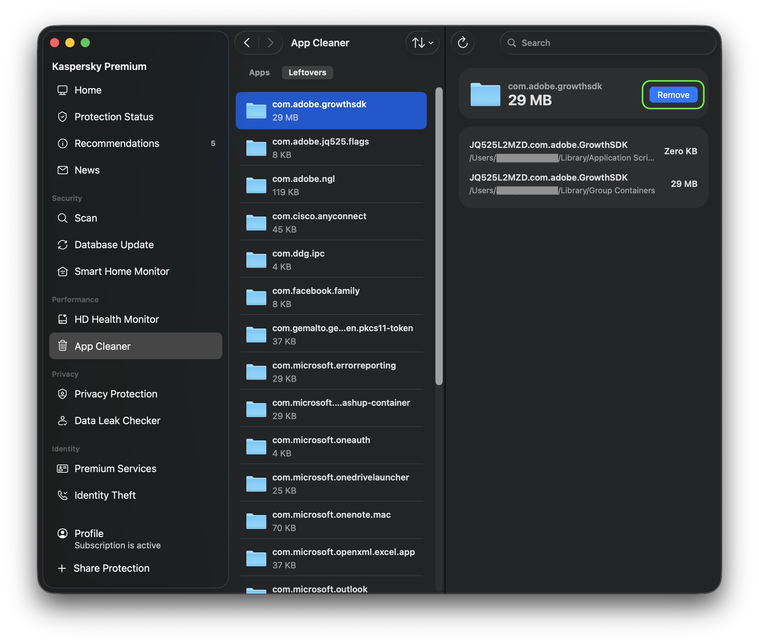Click the HD Health Monitor drive icon

62,319
